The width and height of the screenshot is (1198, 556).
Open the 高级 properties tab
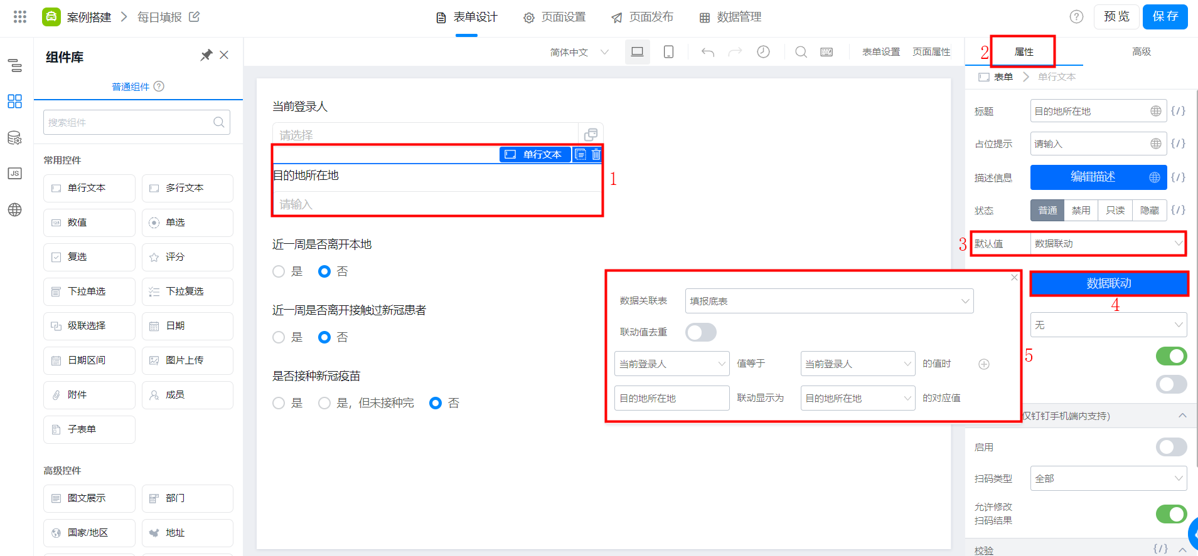(x=1141, y=52)
